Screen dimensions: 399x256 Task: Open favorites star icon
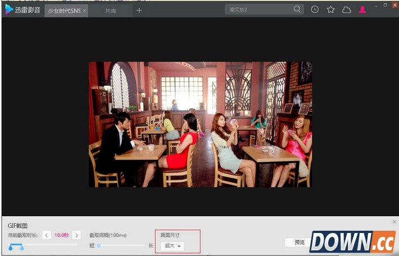pos(330,10)
